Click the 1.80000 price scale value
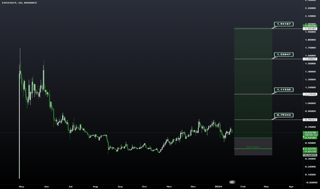320x189 pixels. pos(310,40)
